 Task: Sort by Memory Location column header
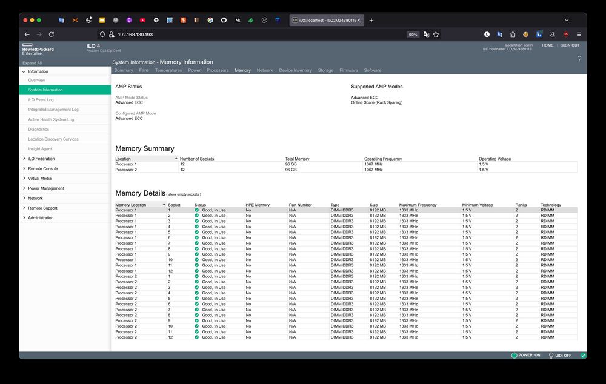(131, 205)
